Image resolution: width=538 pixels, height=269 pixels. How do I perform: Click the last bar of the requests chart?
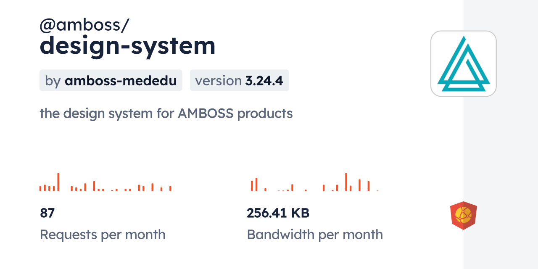click(170, 189)
